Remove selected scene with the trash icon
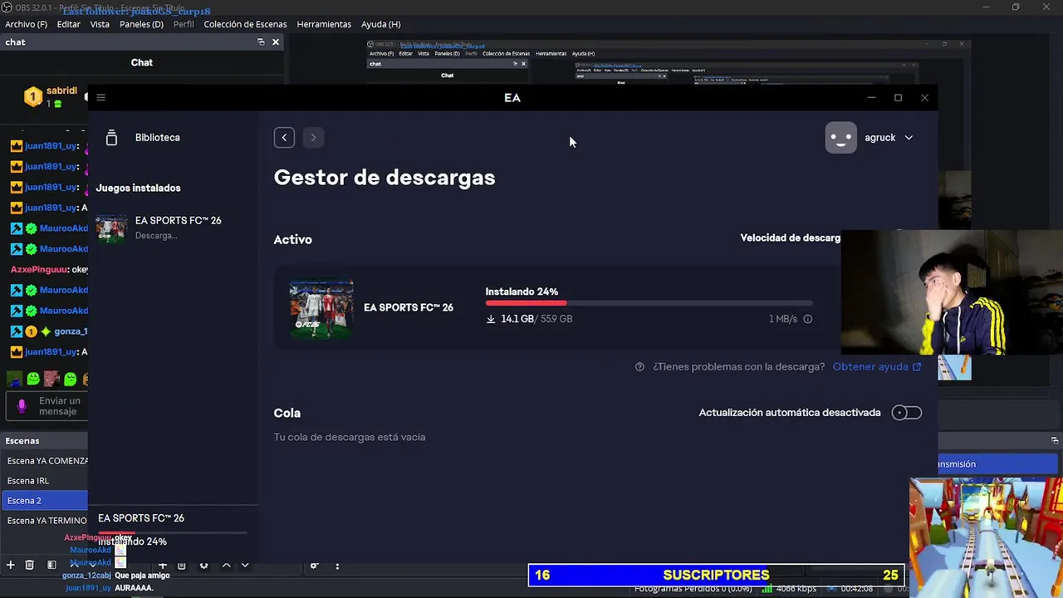 [x=30, y=565]
